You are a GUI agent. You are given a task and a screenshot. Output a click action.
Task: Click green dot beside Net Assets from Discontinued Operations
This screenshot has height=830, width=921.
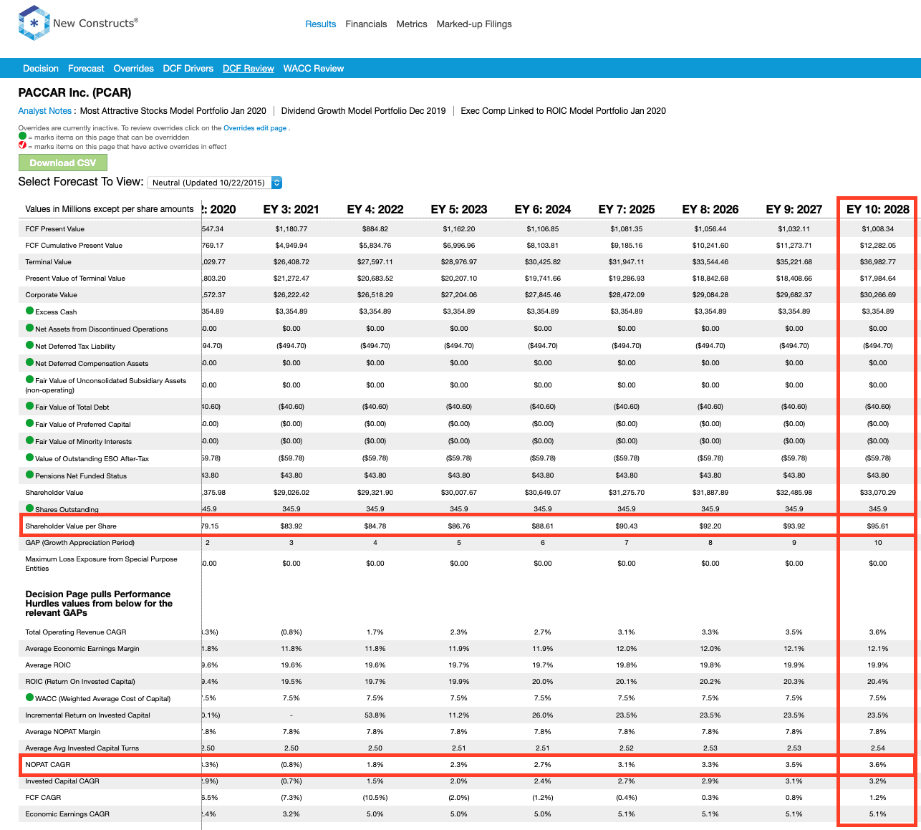coord(30,328)
